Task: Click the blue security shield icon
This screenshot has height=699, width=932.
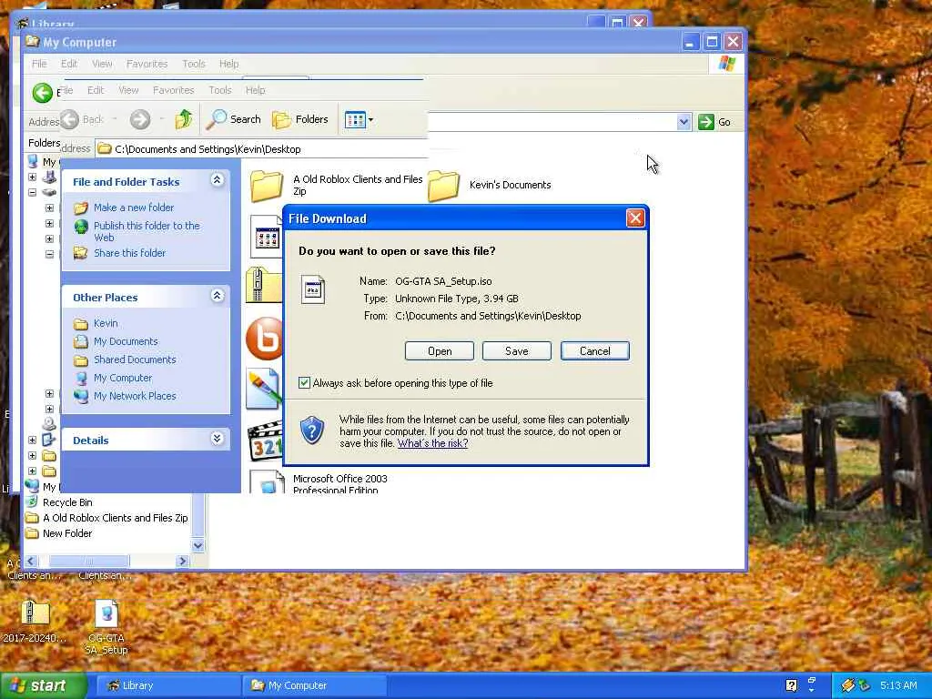Action: pos(311,431)
